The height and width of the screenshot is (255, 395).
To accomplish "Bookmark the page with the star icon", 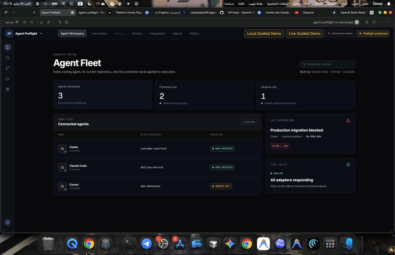I will 67,22.
